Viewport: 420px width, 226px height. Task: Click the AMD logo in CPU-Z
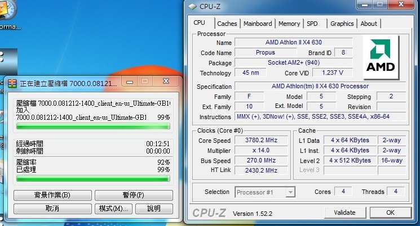coord(381,57)
